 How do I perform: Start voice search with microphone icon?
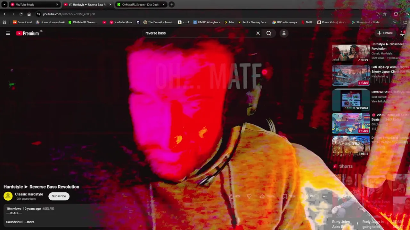[x=284, y=33]
